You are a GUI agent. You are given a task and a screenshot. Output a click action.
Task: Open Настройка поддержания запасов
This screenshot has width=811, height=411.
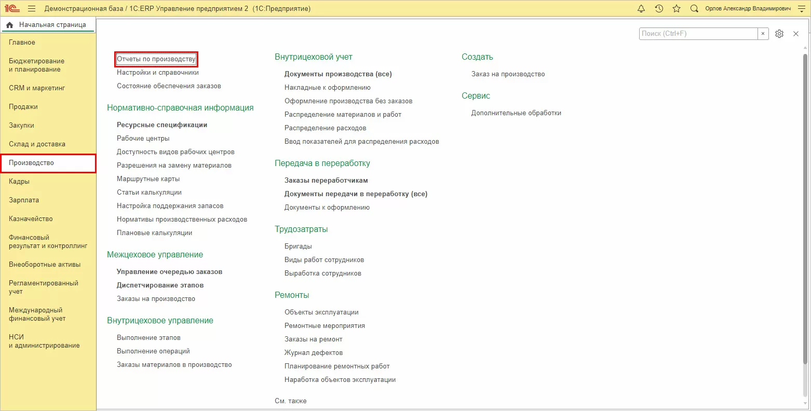170,206
